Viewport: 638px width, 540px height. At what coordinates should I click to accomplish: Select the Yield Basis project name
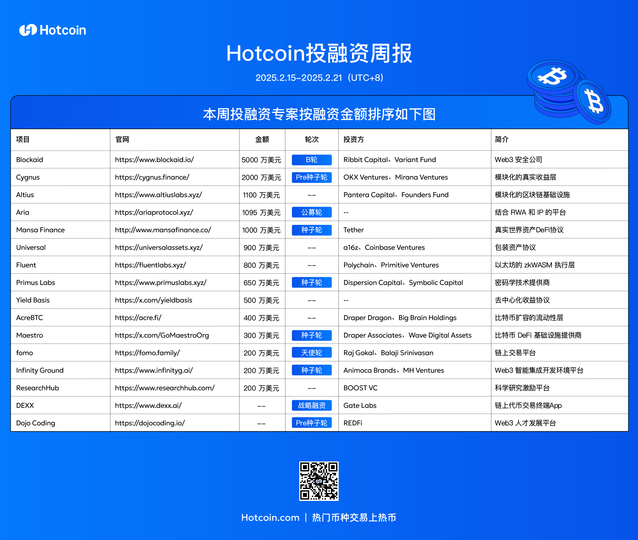pyautogui.click(x=33, y=300)
